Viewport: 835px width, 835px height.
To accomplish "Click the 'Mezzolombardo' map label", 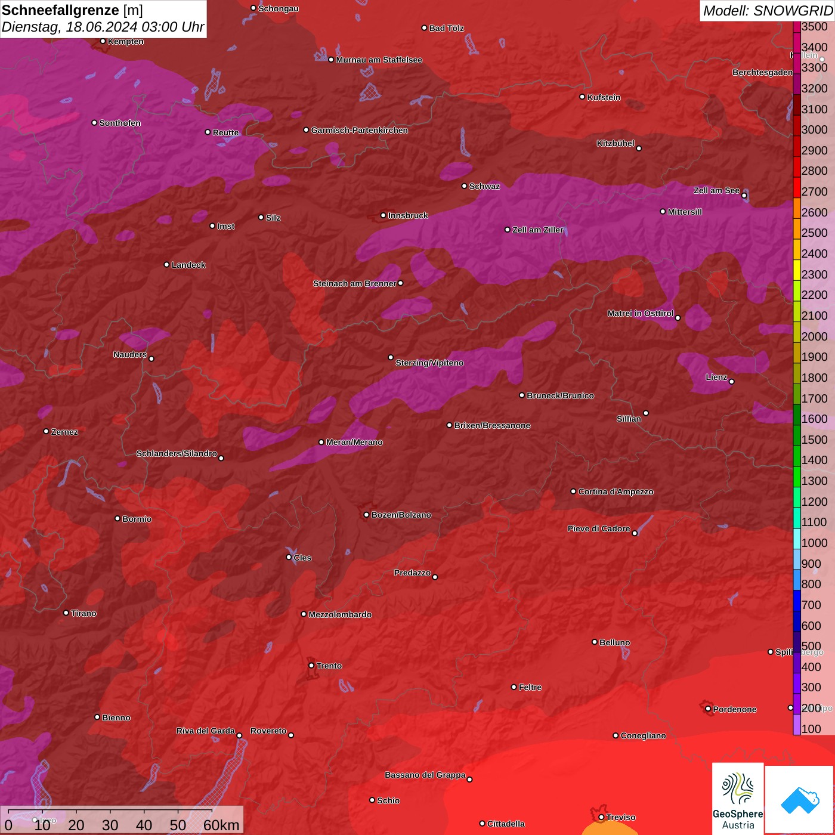I will coord(340,614).
